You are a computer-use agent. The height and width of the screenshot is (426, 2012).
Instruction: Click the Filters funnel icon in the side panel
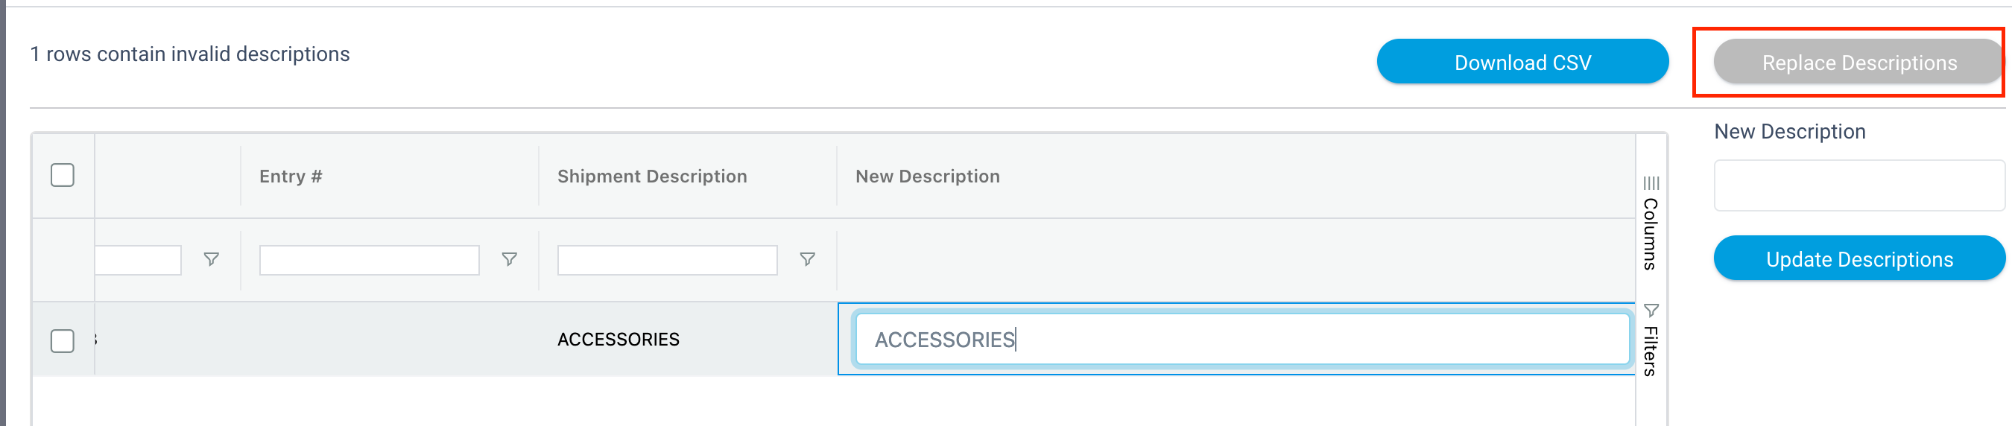[1651, 311]
